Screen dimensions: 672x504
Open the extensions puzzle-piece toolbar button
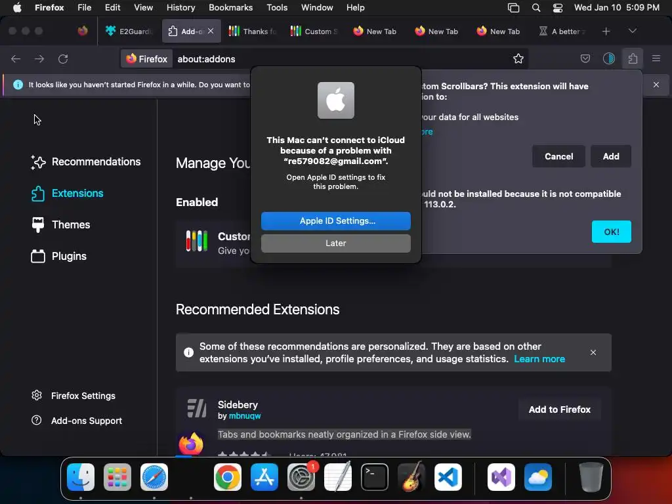point(633,58)
